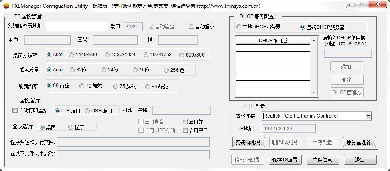Click 修改TS配置 button
The image size is (390, 171).
coord(248,160)
